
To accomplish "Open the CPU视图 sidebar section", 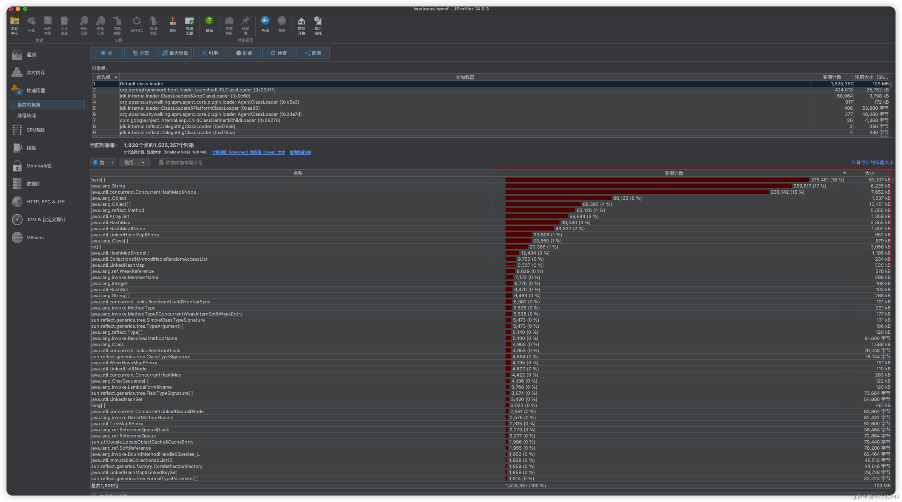I will click(x=36, y=130).
